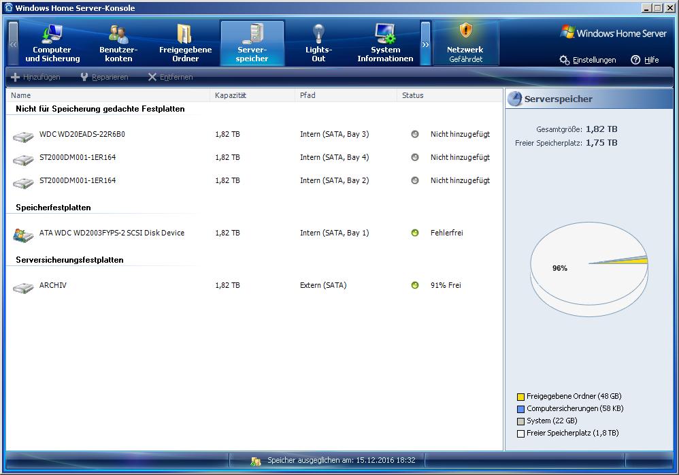679x475 pixels.
Task: Select the ST2000DM001-1ER164 drive icon in Bay 4
Action: click(23, 160)
